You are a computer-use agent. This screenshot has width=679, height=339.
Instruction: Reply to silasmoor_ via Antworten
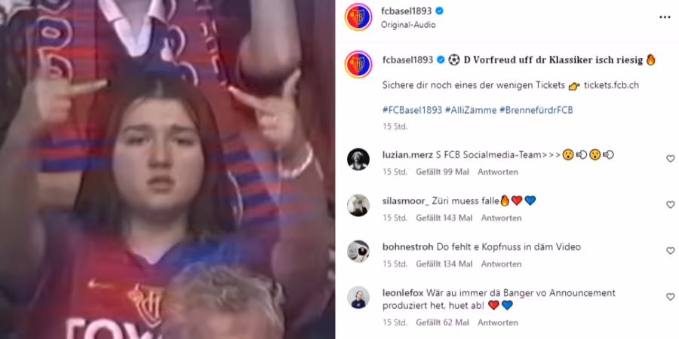(501, 218)
